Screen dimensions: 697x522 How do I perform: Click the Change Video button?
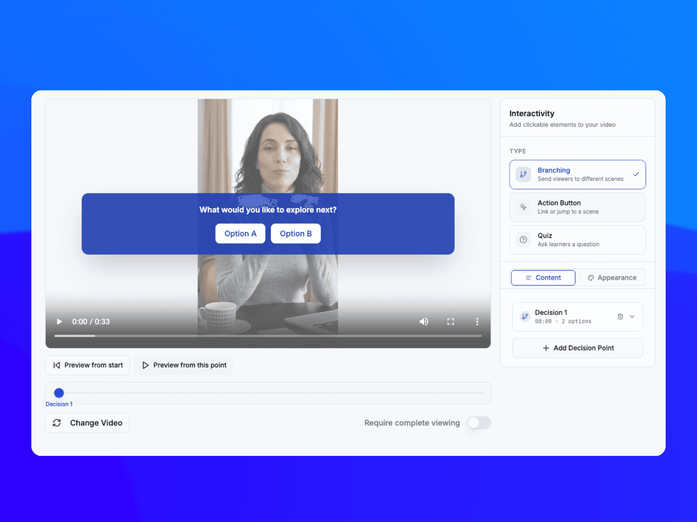pos(87,423)
